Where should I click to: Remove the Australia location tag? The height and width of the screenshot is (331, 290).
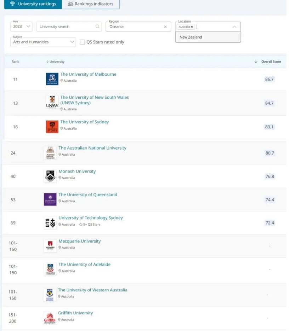point(192,27)
